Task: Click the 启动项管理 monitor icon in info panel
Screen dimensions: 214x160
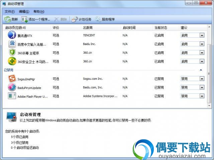Action: pyautogui.click(x=11, y=117)
